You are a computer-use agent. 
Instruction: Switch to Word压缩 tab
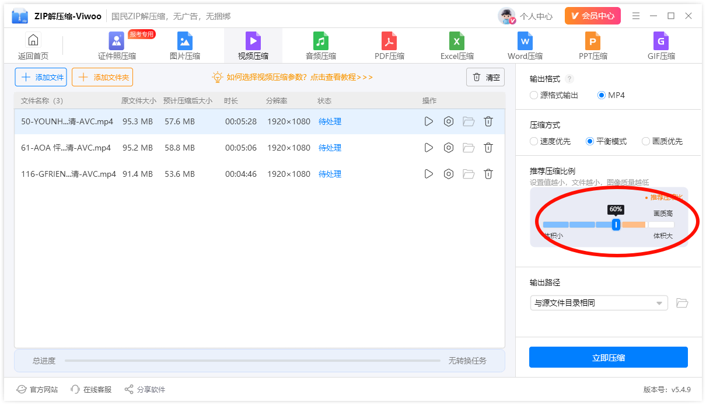coord(525,46)
